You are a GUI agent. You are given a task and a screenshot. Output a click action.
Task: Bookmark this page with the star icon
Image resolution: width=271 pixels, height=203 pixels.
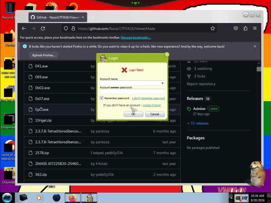coord(213,28)
